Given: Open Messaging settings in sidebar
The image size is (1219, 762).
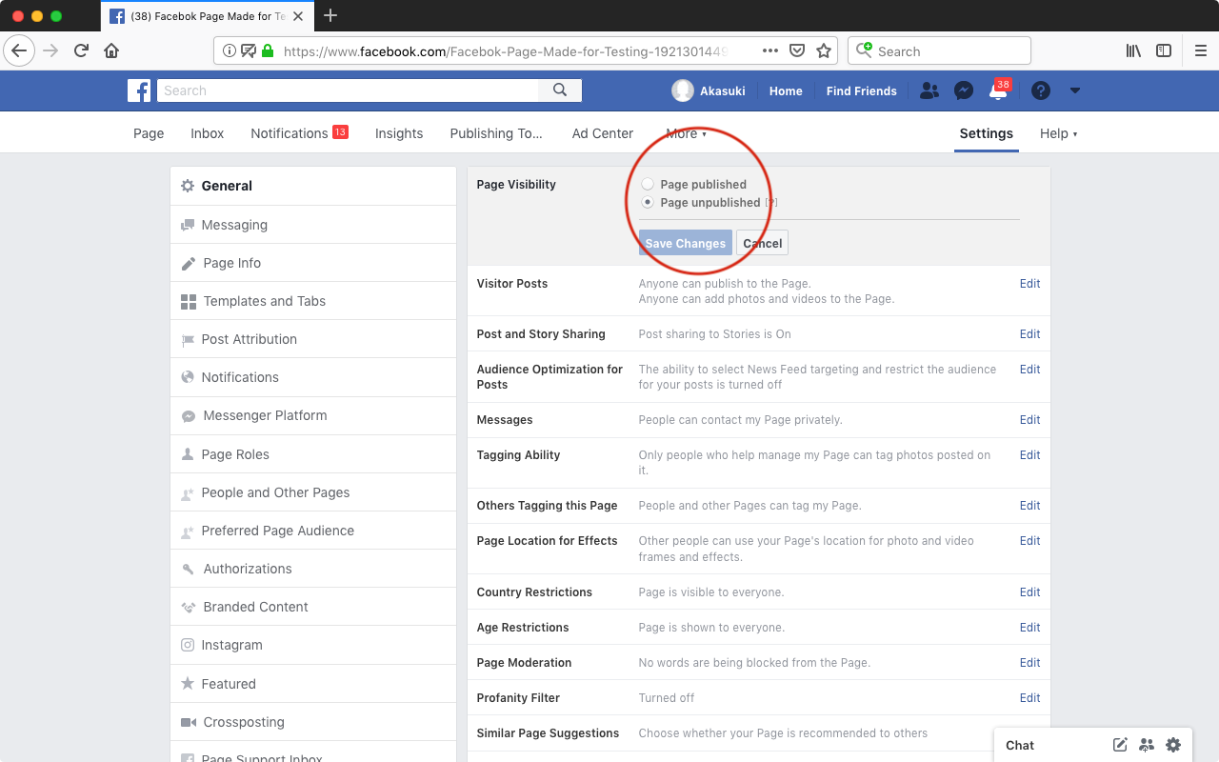Looking at the screenshot, I should click(x=313, y=225).
